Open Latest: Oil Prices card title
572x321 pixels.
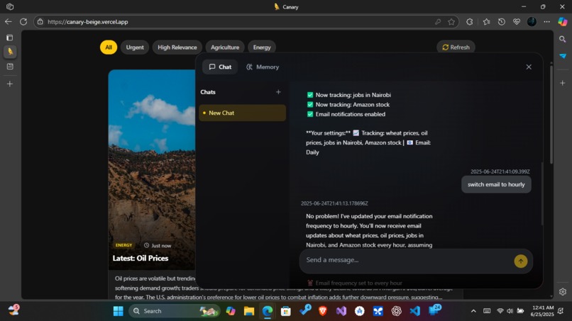coord(141,259)
